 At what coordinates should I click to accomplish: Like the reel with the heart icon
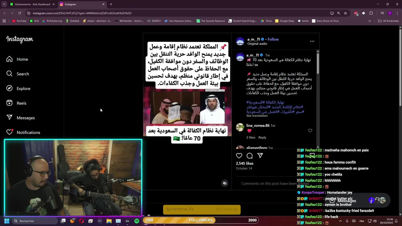(x=239, y=156)
